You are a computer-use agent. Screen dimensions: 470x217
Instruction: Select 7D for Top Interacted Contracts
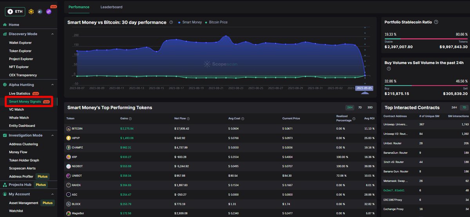464,107
